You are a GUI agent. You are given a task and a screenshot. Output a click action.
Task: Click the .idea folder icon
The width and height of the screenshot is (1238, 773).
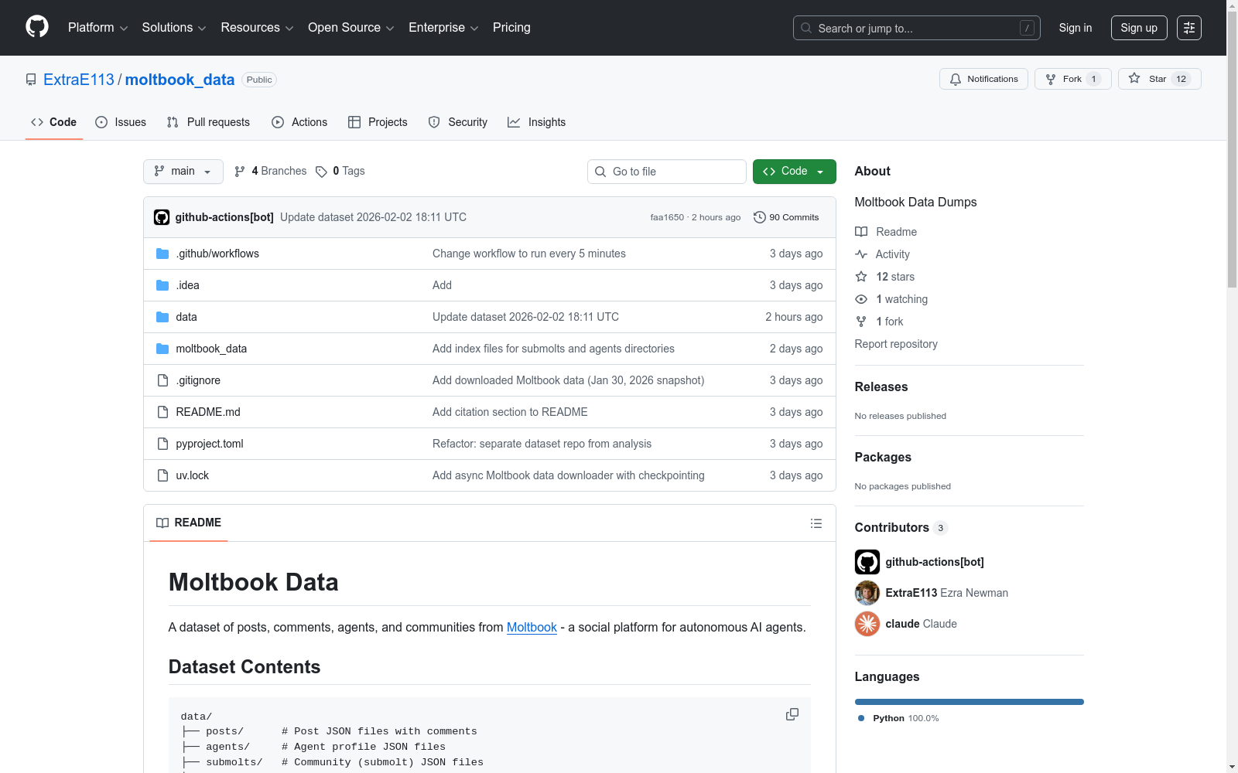162,285
